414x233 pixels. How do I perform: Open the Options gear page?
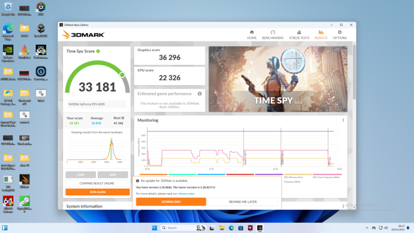click(x=340, y=35)
